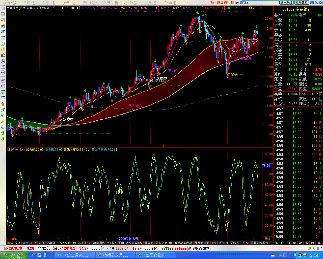This screenshot has width=323, height=259.
Task: Click the candlestick chart icon in left toolbar
Action: 3,26
